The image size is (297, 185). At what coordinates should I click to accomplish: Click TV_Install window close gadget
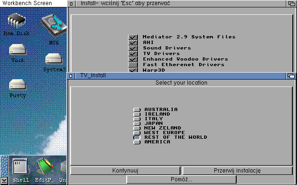(x=71, y=76)
